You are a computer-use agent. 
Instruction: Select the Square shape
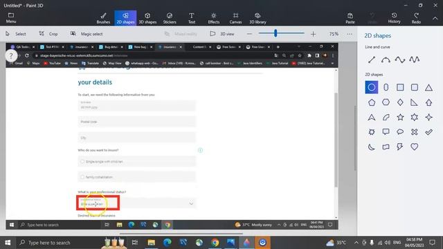click(x=400, y=87)
